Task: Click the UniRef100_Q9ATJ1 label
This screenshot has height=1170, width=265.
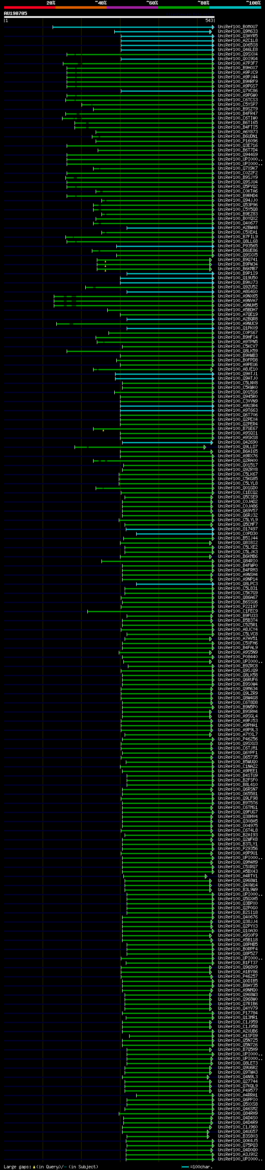Action: (x=238, y=374)
